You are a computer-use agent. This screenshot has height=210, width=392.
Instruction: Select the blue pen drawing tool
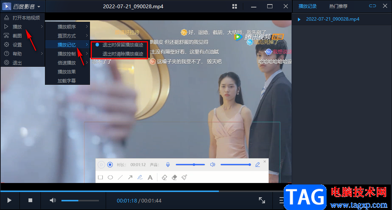coord(140,177)
